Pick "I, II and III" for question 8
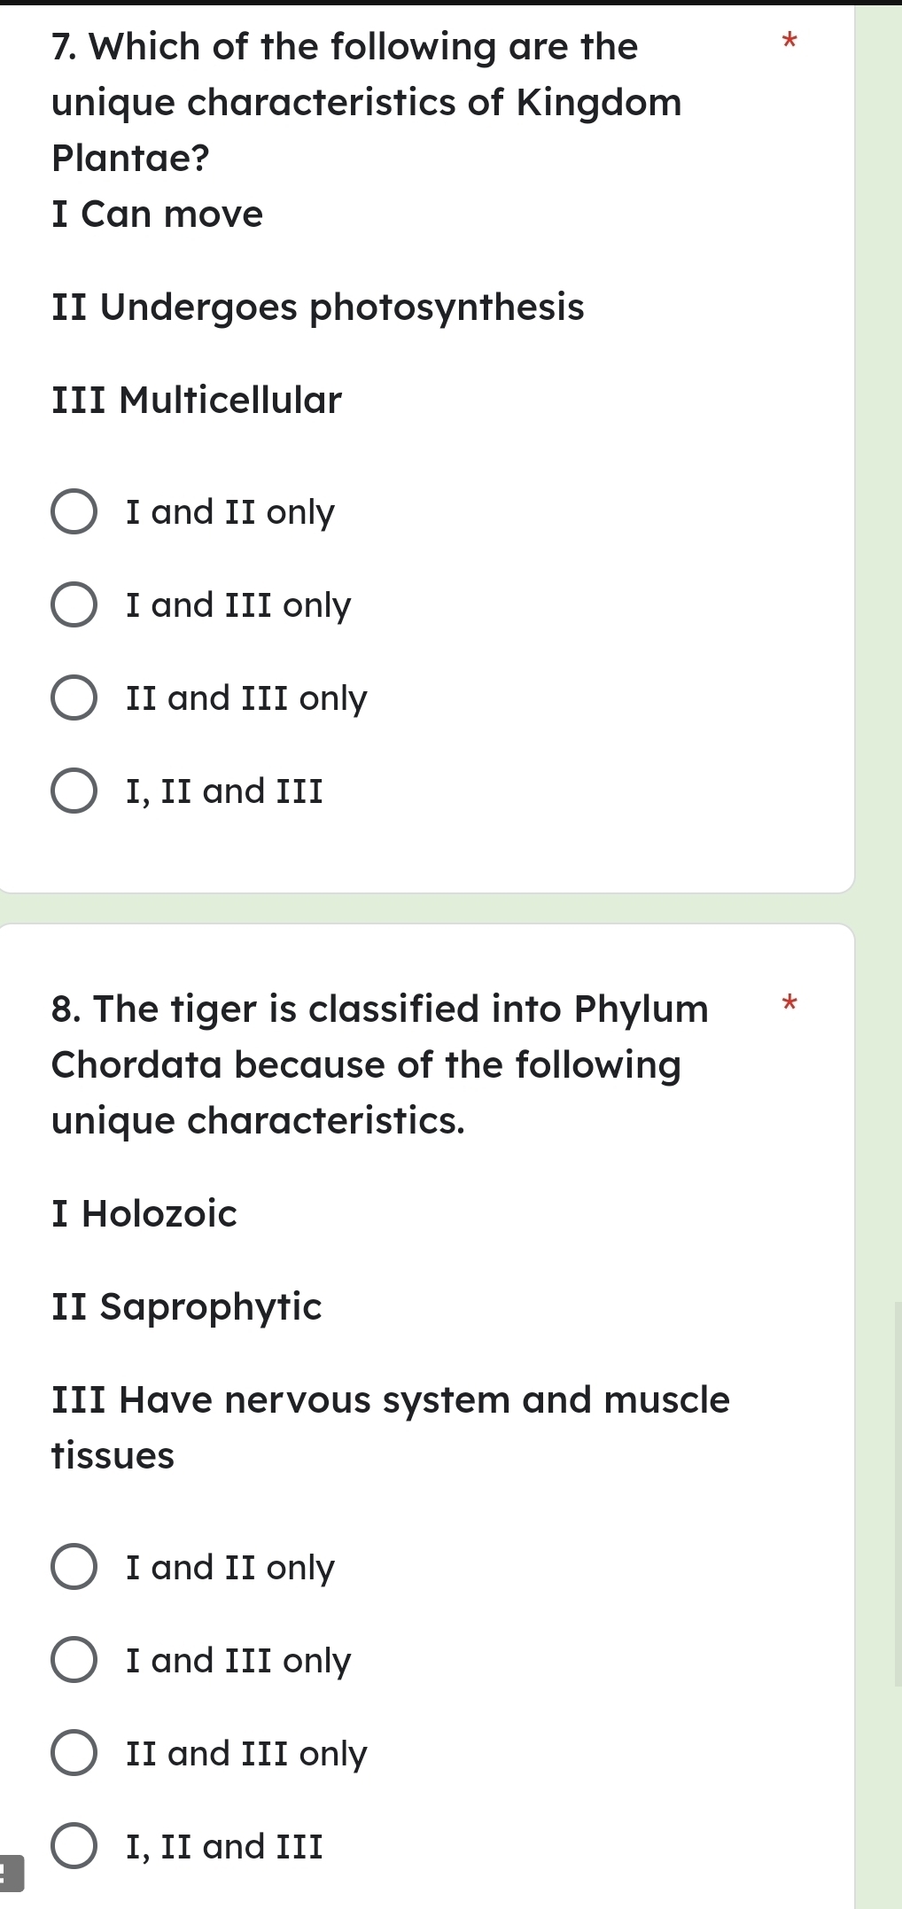 tap(74, 1846)
